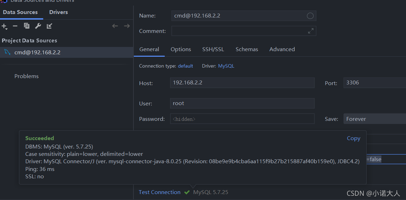Go back with the left arrow icon
The width and height of the screenshot is (406, 200).
115,26
